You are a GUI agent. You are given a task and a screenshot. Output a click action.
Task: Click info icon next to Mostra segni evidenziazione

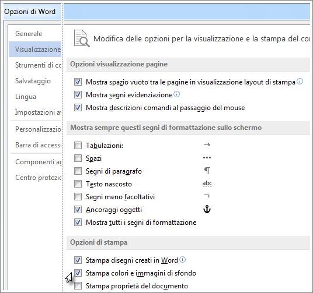click(177, 94)
